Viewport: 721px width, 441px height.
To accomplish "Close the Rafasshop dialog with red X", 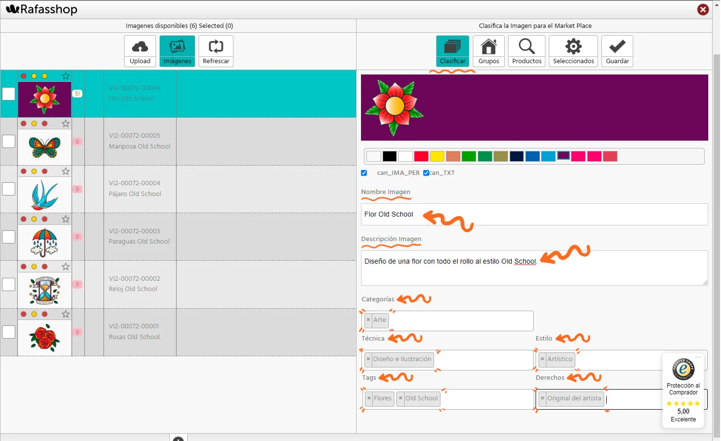I will point(703,9).
